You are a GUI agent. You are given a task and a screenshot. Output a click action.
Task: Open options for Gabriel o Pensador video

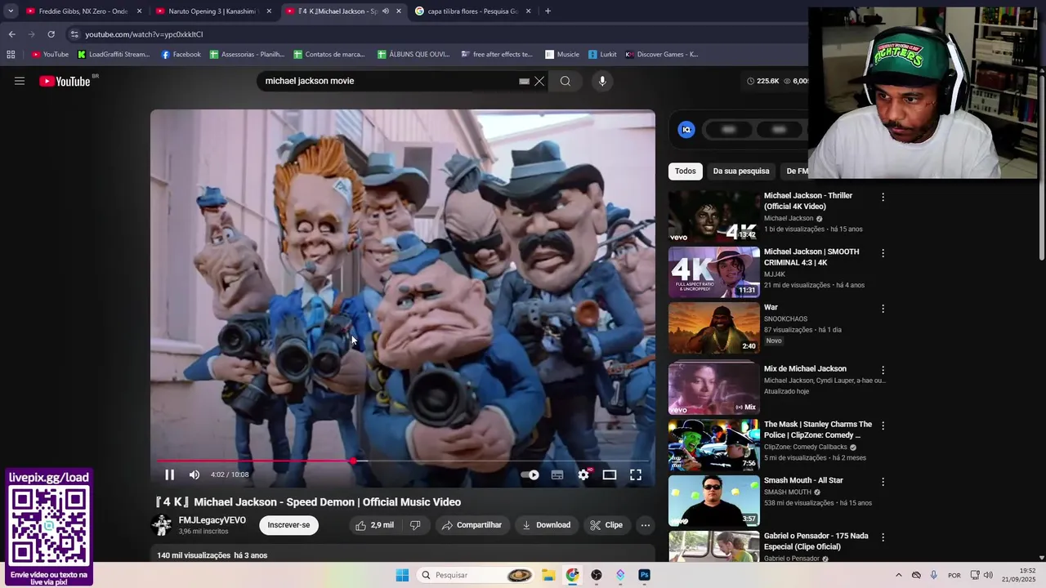883,537
